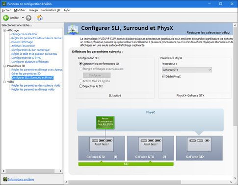Maximize the NVIDIA control panel window
Viewport: 238px width, 185px height.
(x=221, y=3)
